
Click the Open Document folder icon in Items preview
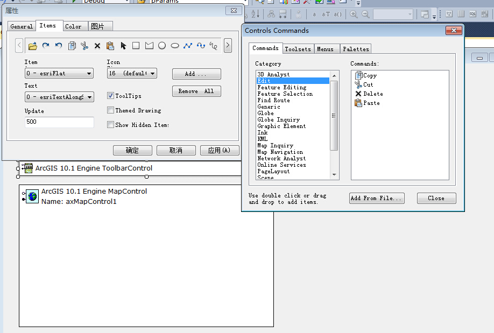(x=32, y=46)
